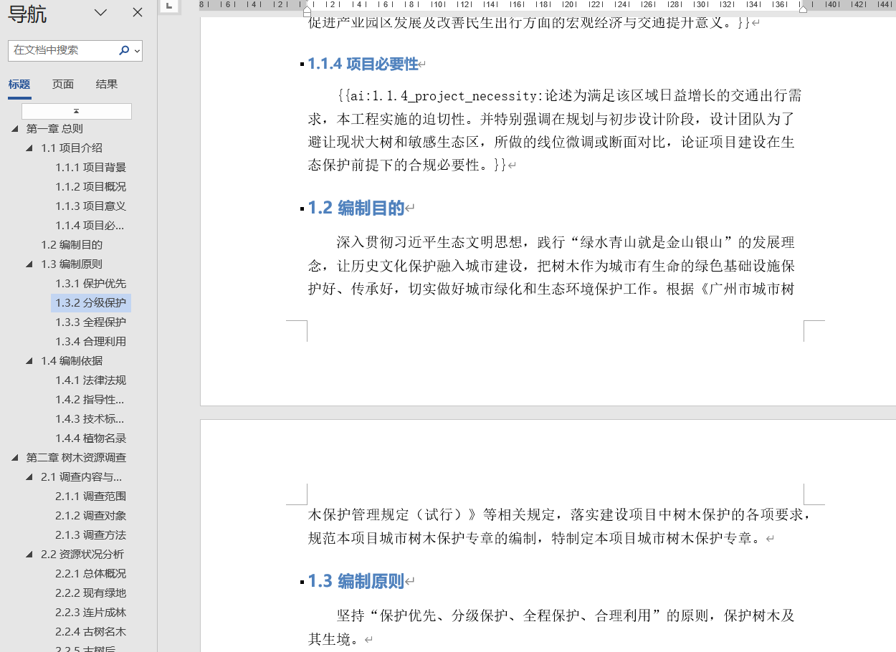Go to 2.1.2 调查对象 heading
This screenshot has height=652, width=896.
(x=91, y=515)
